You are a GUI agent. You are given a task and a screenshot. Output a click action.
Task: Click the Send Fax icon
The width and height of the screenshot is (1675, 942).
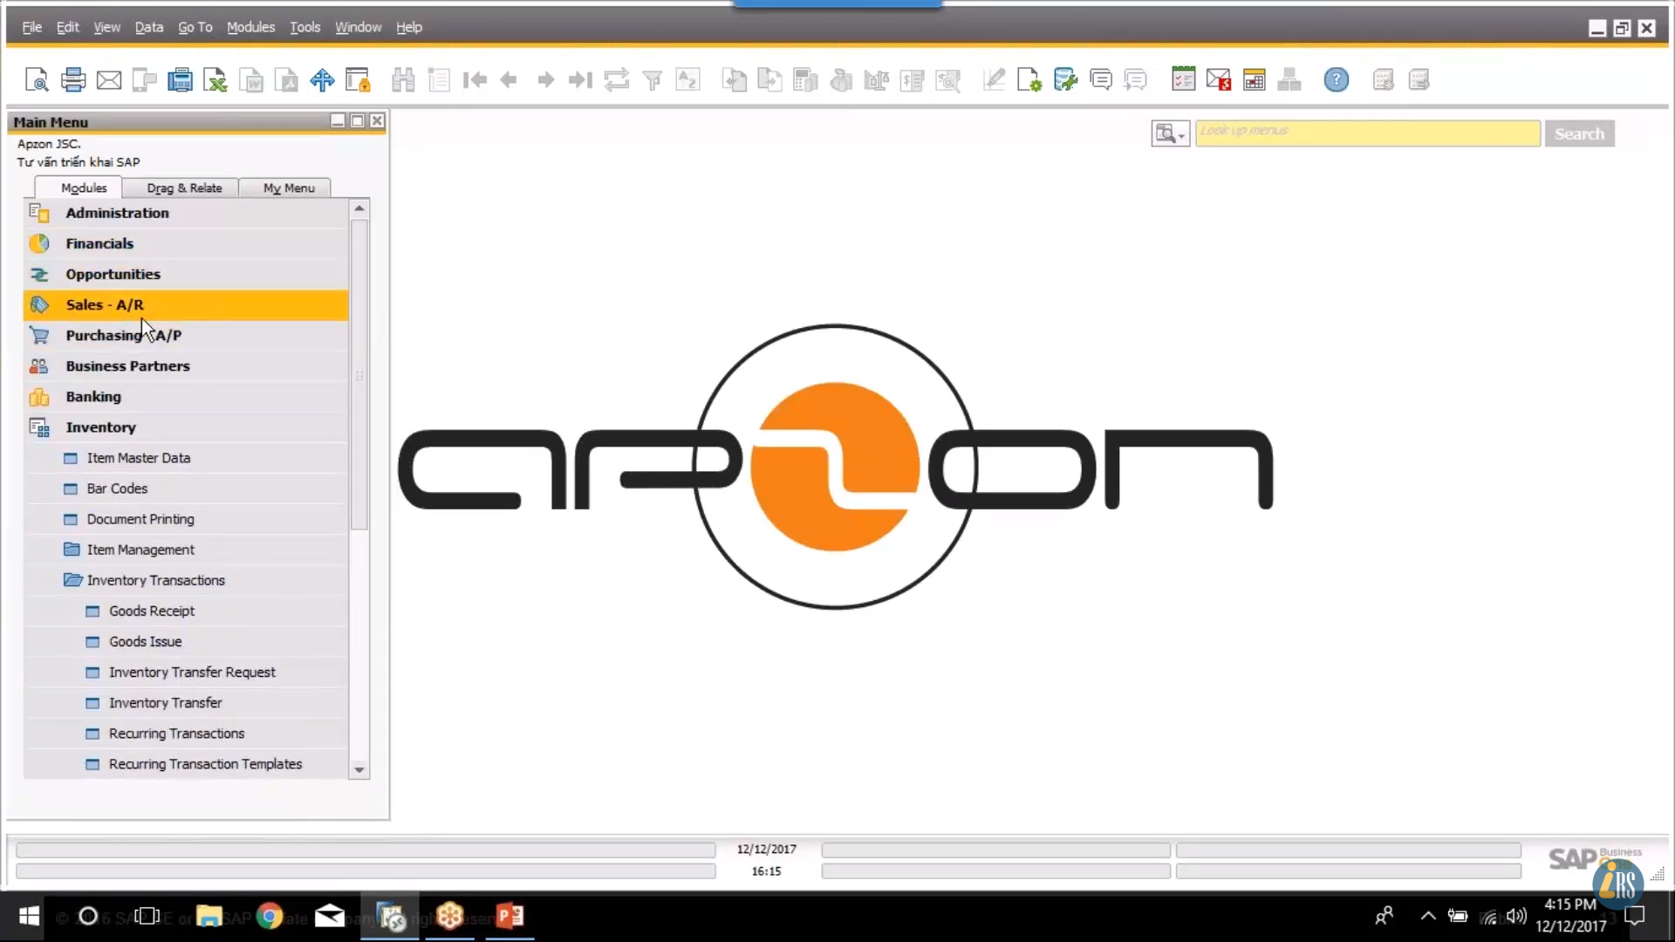tap(180, 80)
